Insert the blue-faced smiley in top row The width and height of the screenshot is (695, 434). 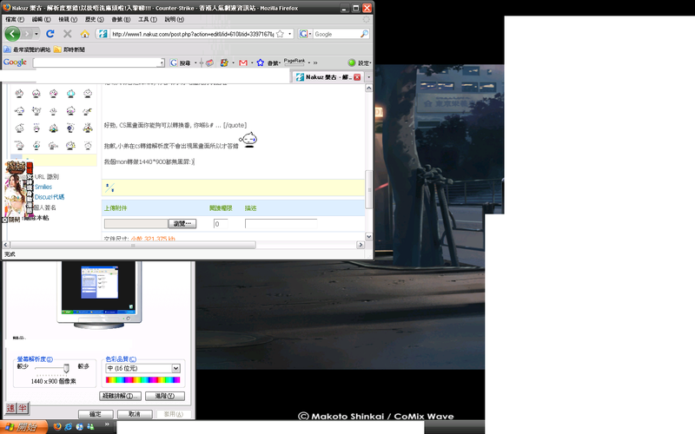coord(70,93)
